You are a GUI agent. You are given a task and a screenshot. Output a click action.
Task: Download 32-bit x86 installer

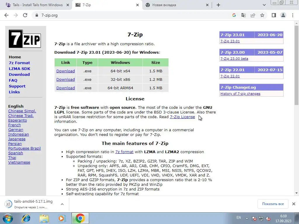click(x=65, y=79)
